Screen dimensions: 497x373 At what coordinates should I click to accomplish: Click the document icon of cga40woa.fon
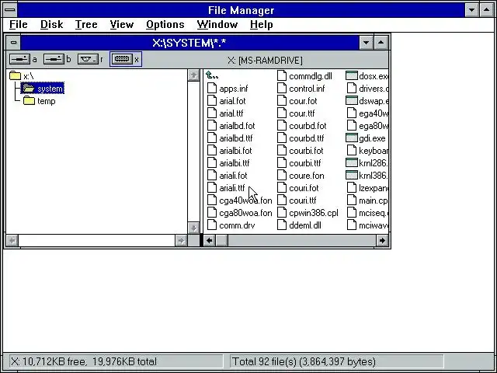tap(212, 200)
